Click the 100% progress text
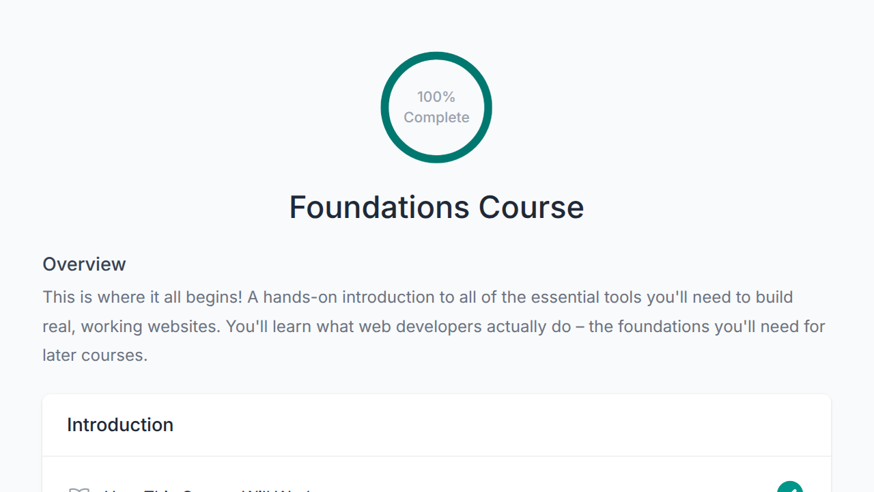This screenshot has width=874, height=492. (x=436, y=97)
